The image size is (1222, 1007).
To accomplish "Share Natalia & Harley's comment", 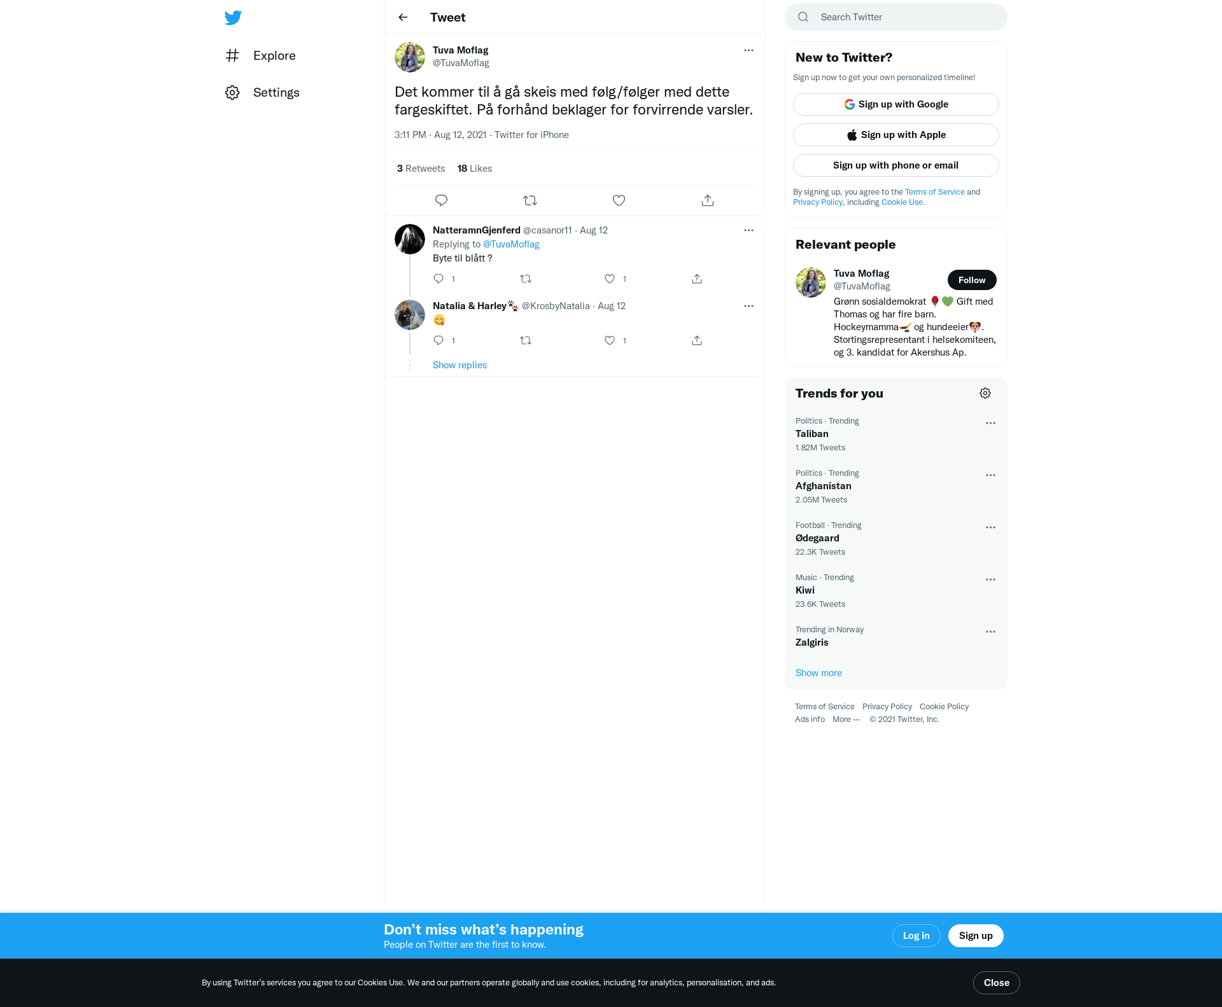I will [697, 340].
